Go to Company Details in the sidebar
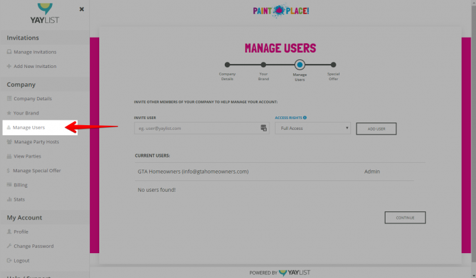 click(33, 99)
